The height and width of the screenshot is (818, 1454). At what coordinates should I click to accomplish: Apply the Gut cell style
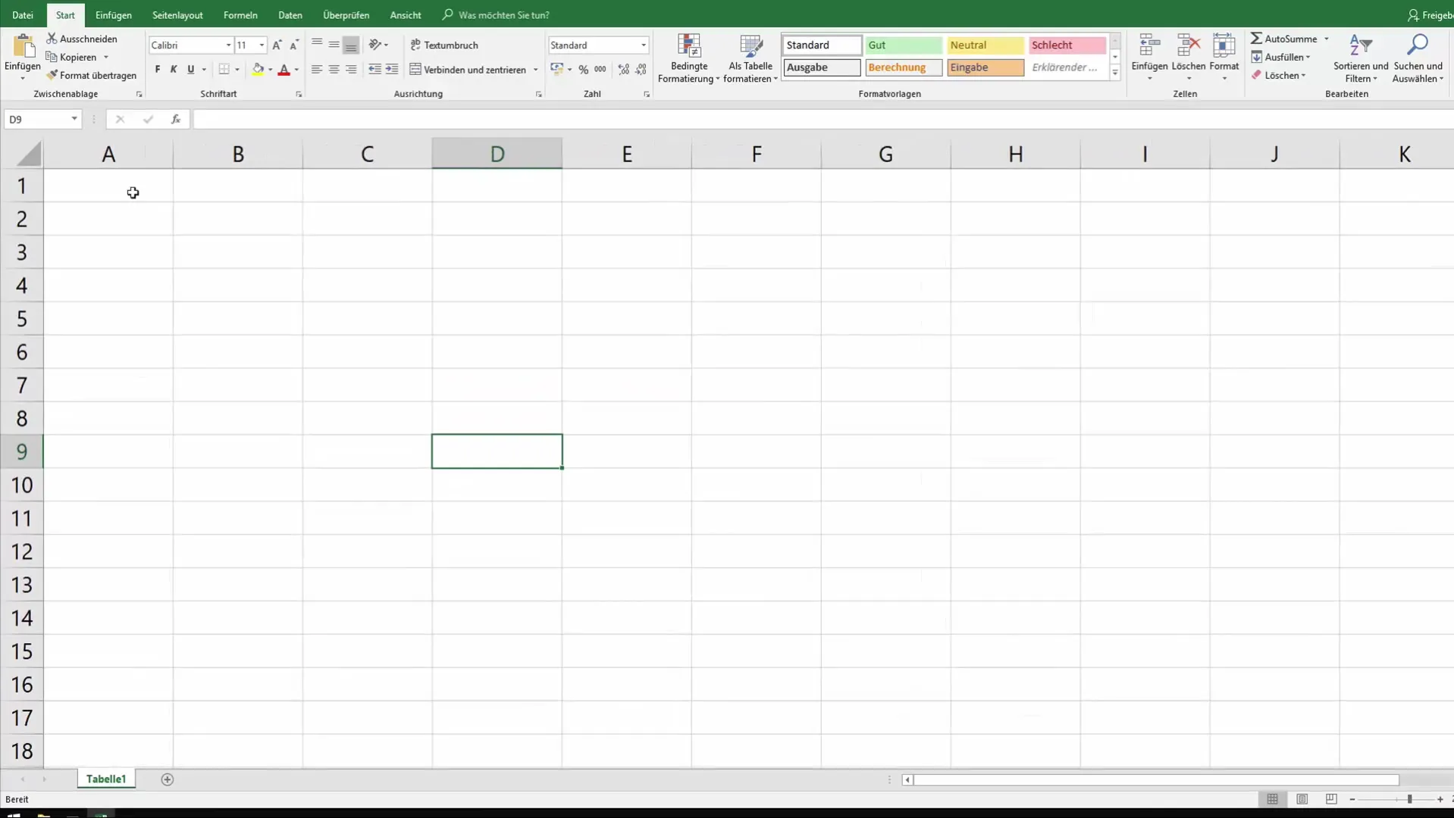[904, 45]
